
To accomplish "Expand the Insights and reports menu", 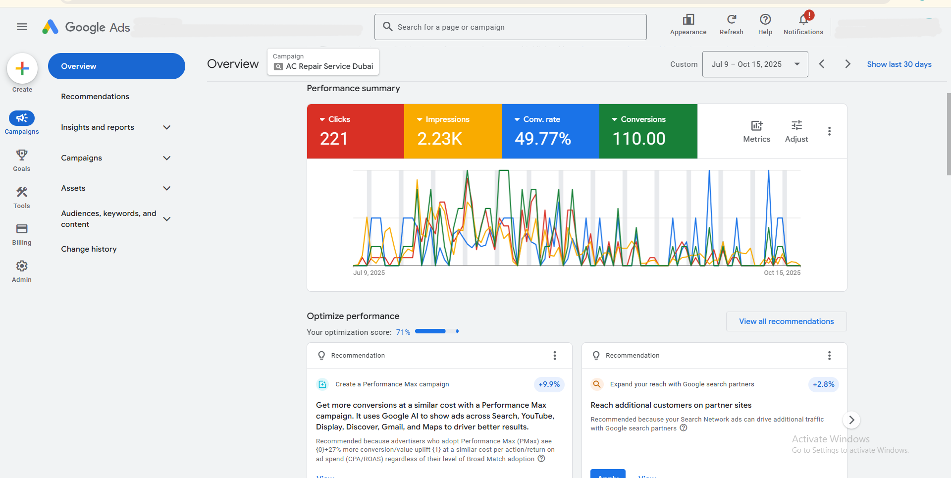I will pyautogui.click(x=116, y=127).
